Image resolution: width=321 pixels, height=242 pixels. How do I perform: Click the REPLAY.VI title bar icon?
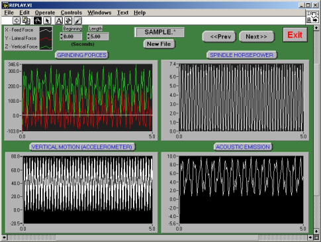point(5,5)
